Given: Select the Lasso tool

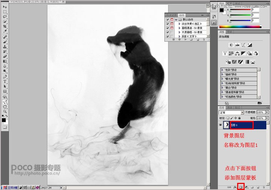Looking at the screenshot, I should (5, 17).
